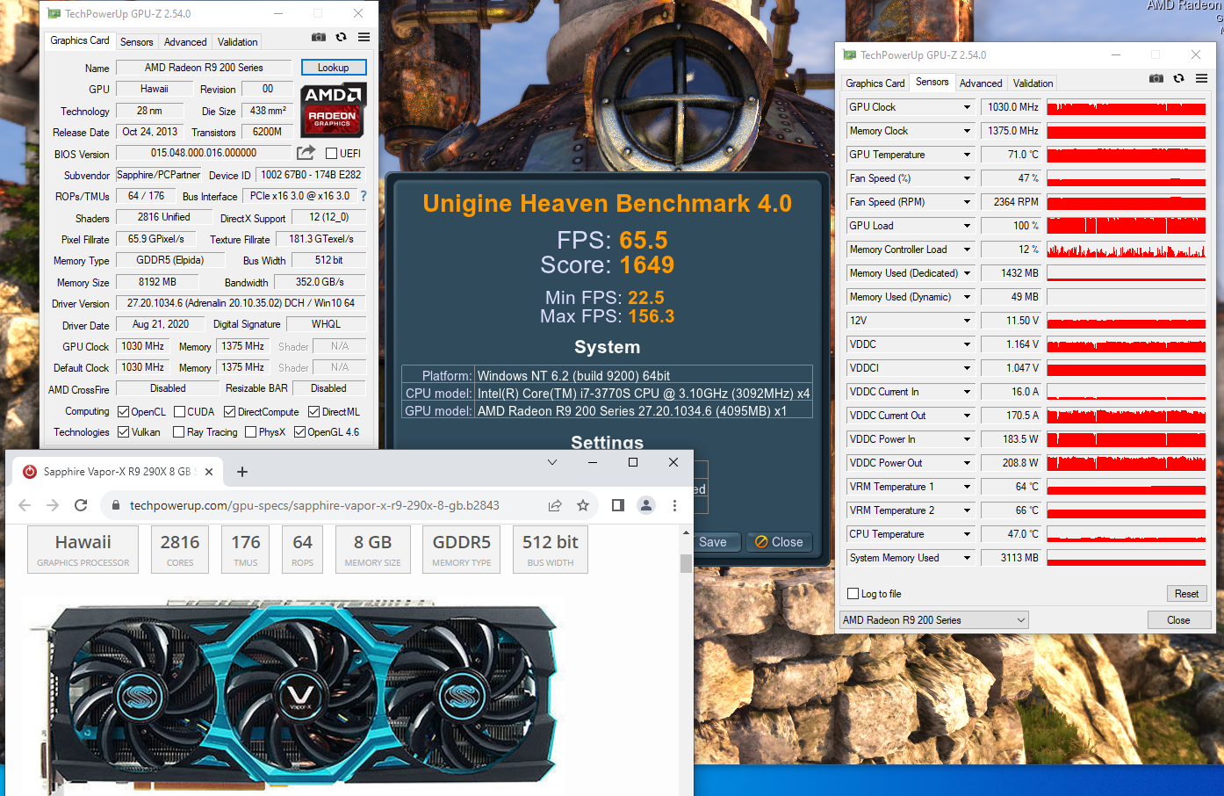Open a new browser tab

coord(242,472)
